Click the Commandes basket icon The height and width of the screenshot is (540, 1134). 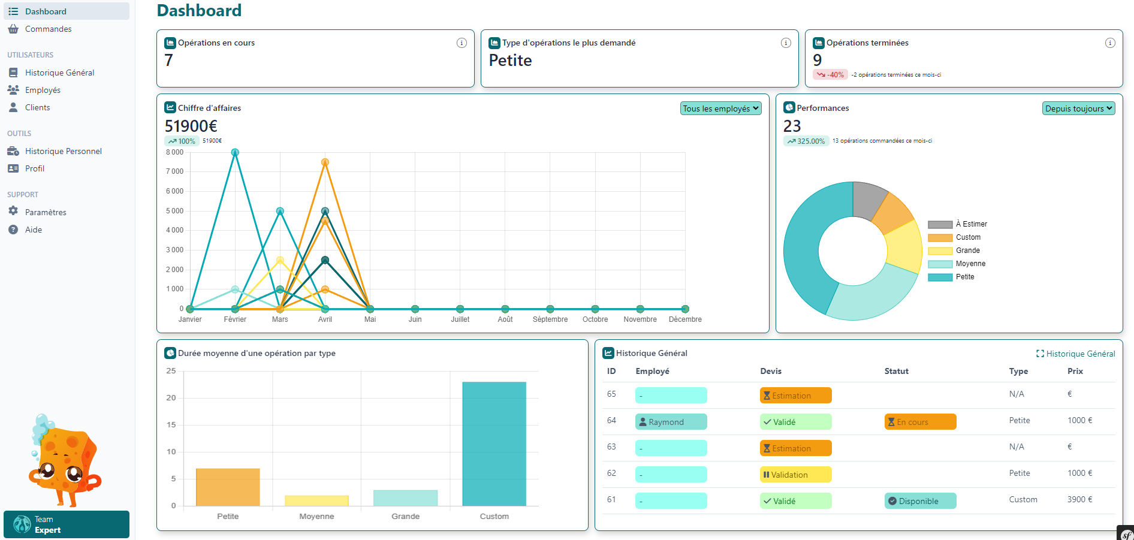[13, 29]
